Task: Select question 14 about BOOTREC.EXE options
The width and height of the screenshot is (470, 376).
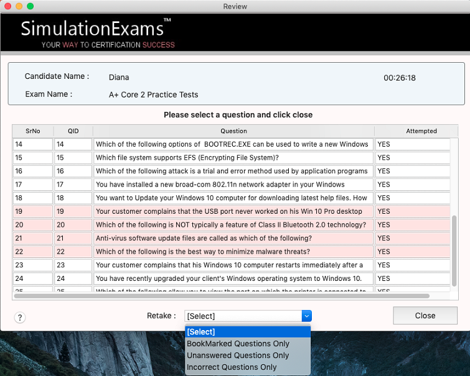Action: coord(233,144)
